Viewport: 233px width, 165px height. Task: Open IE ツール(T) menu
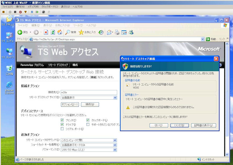[x=78, y=25]
